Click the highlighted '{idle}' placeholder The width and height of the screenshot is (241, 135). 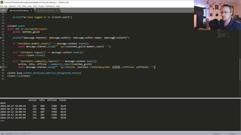(x=116, y=67)
